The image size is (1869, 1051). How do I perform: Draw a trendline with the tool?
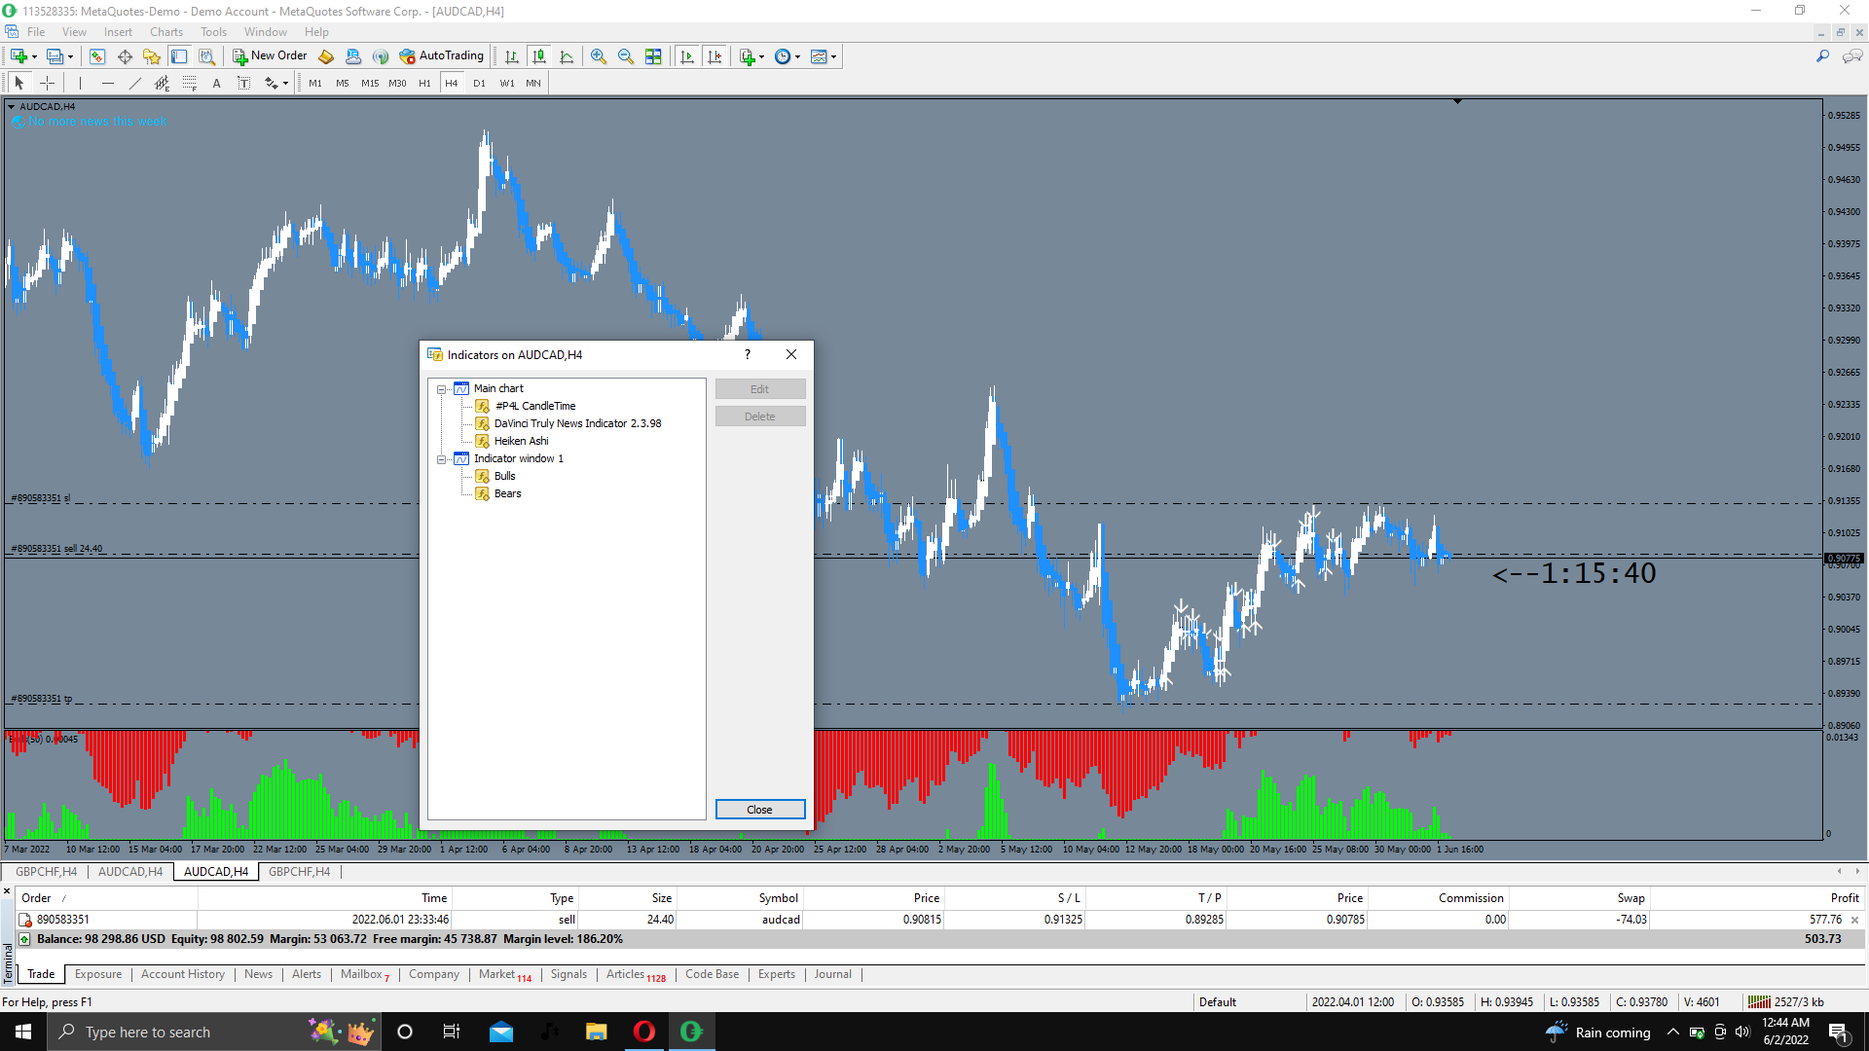tap(135, 84)
